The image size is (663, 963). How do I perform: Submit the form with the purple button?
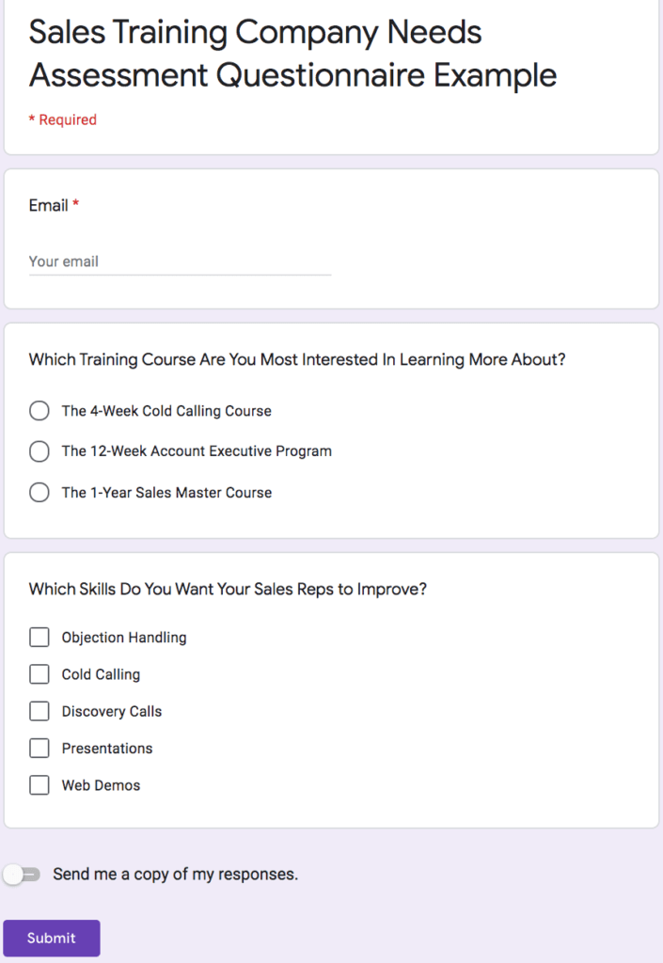coord(52,938)
